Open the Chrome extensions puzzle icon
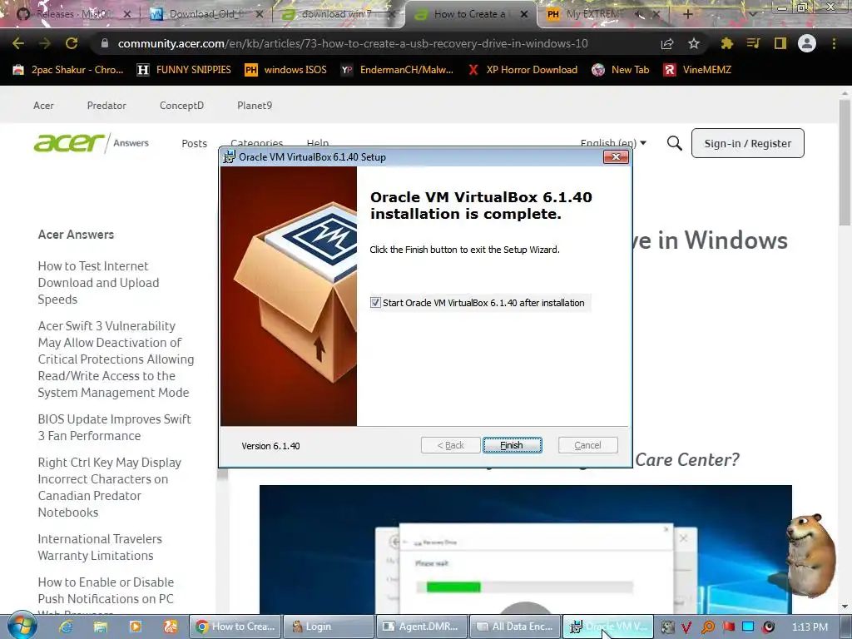The image size is (852, 639). 726,43
